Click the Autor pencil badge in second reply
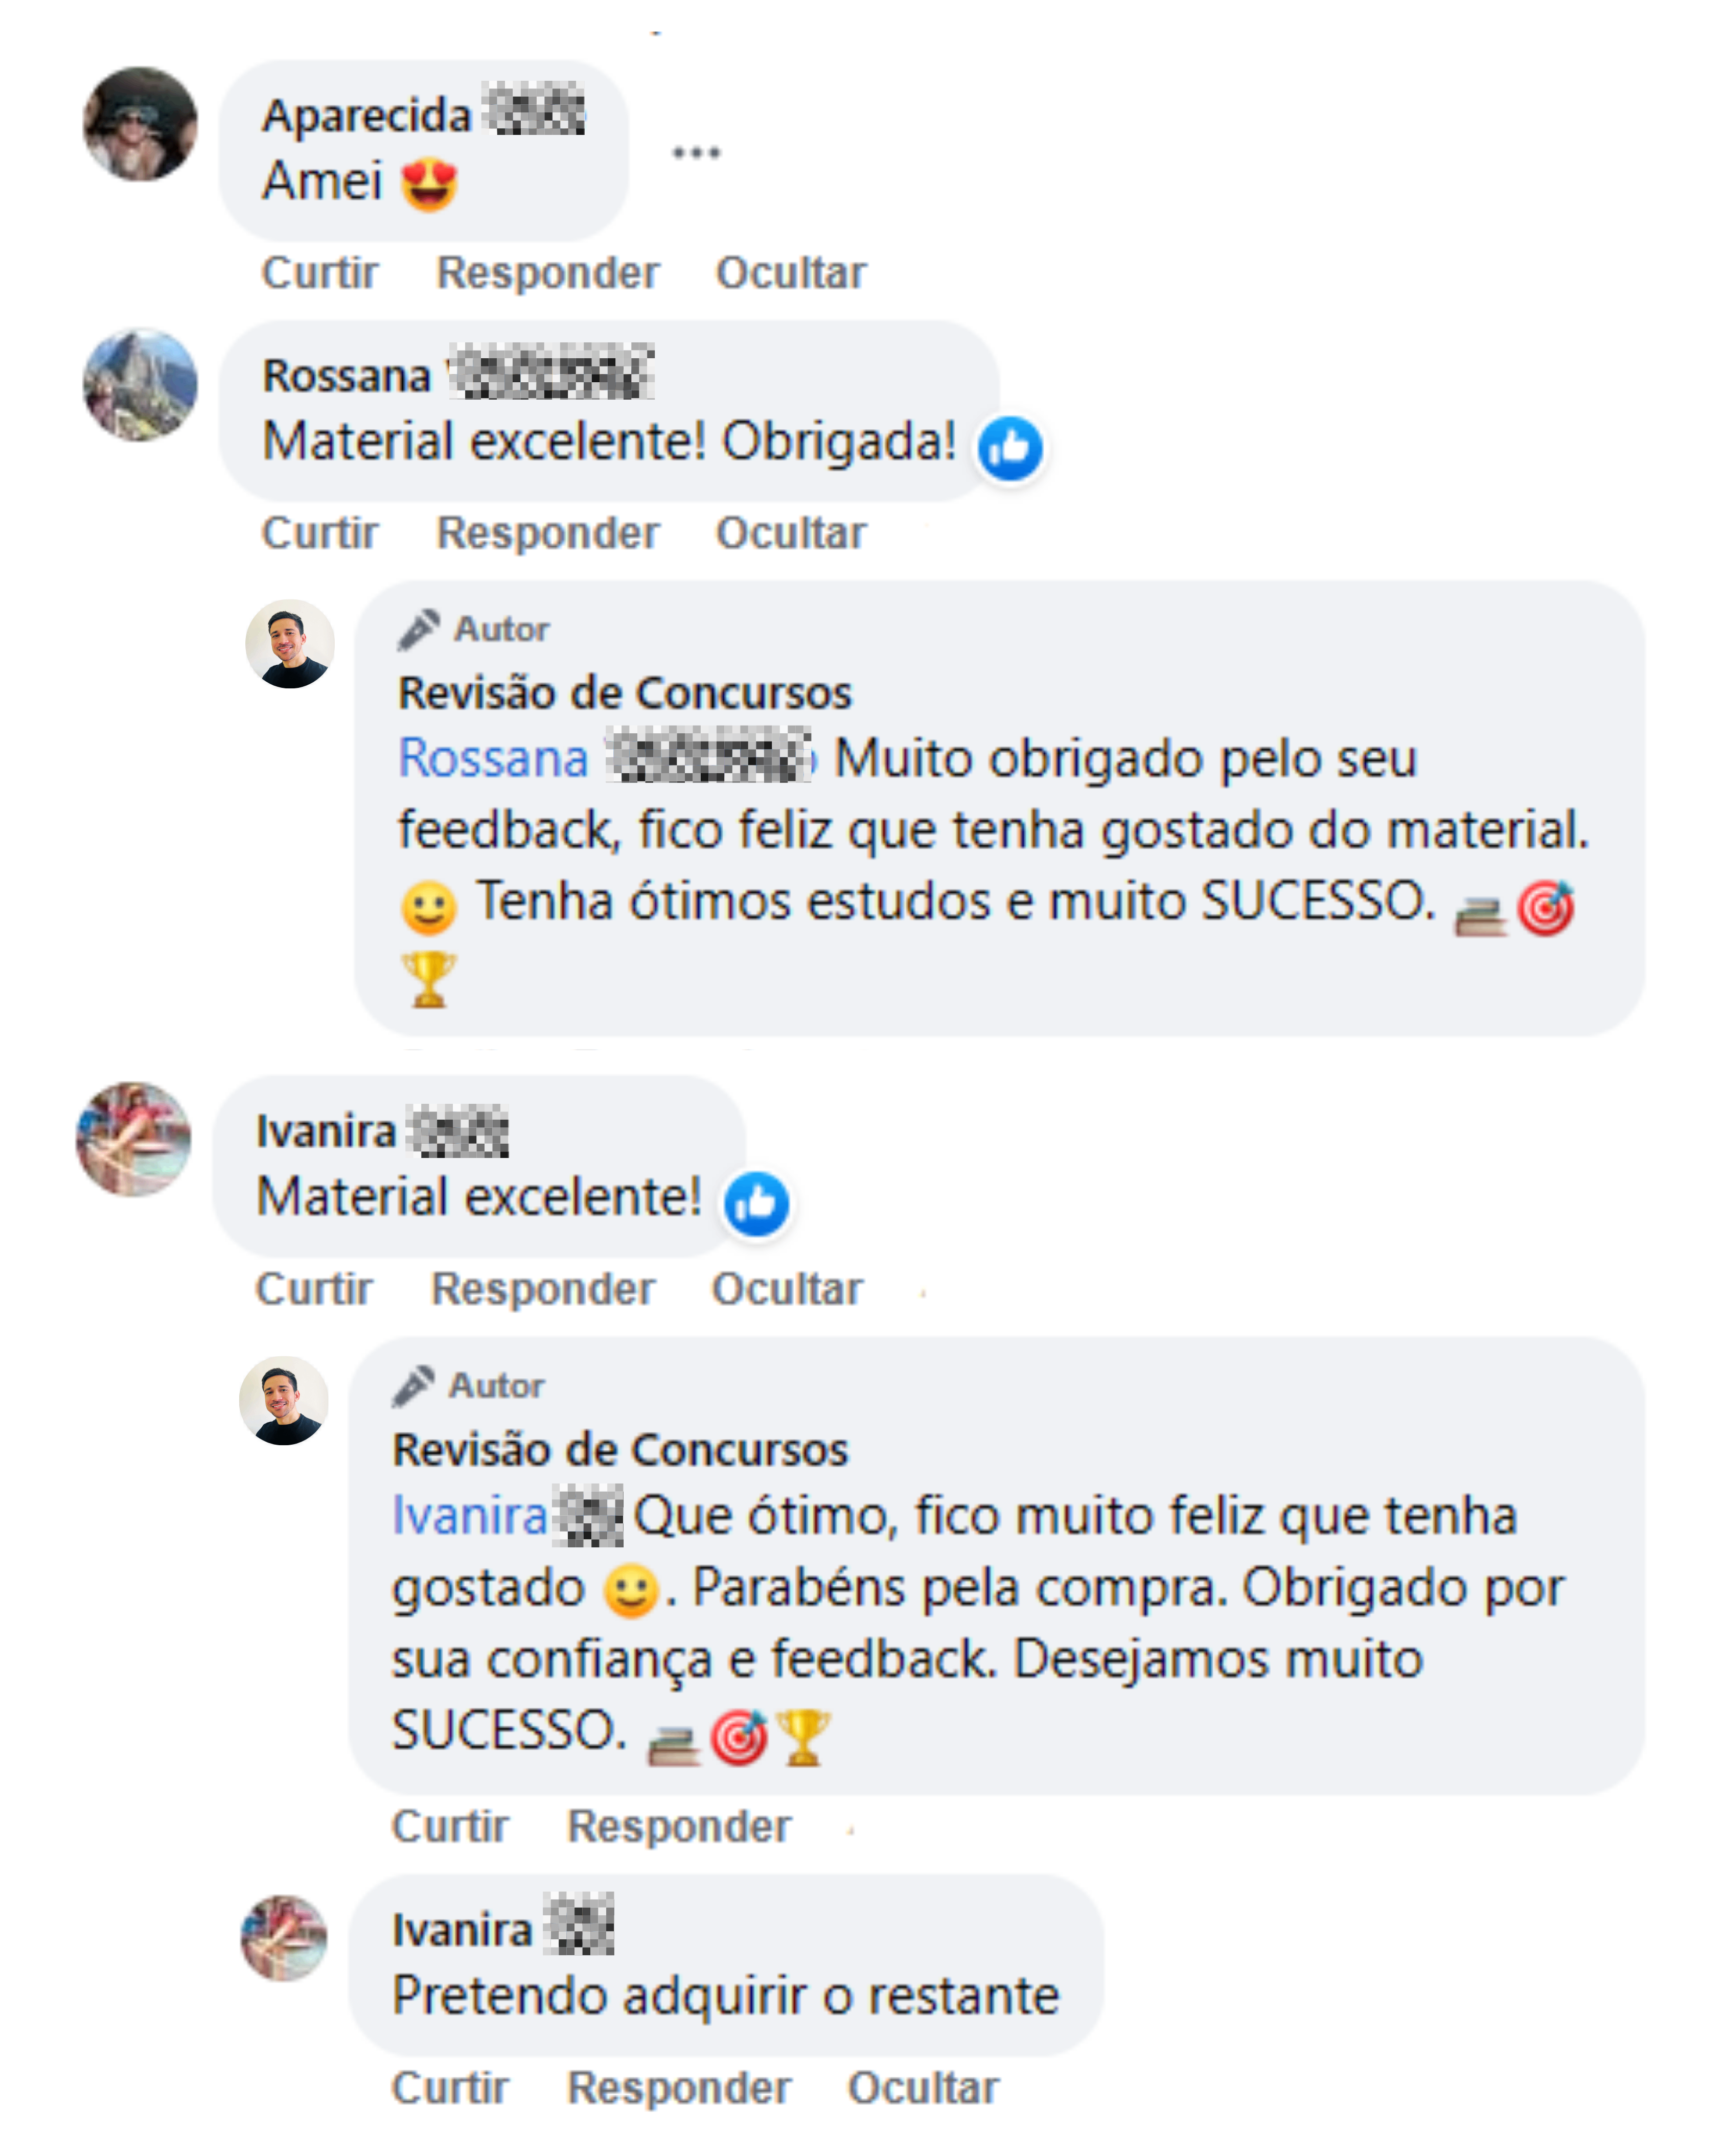Image resolution: width=1725 pixels, height=2156 pixels. pos(413,1385)
